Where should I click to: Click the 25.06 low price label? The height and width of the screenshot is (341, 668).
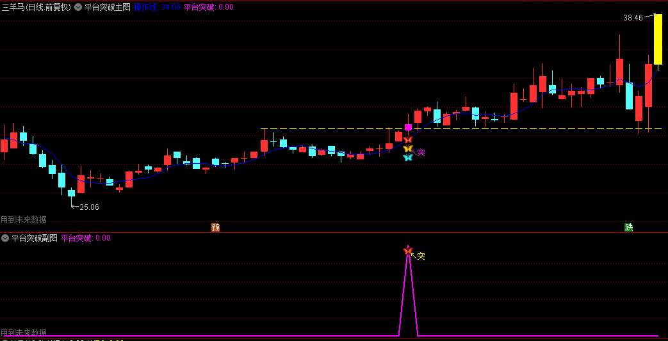pos(89,207)
